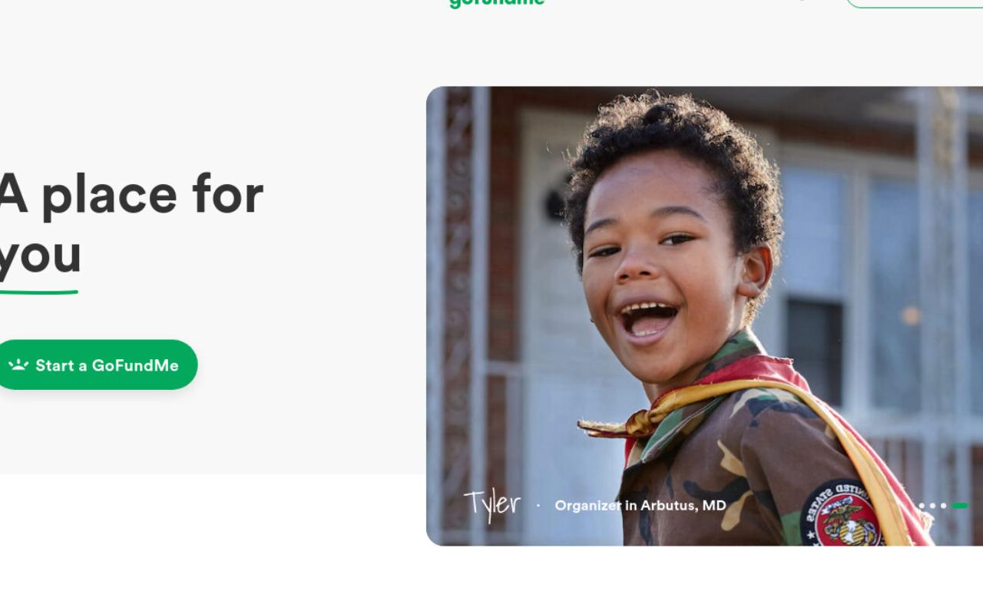Select the second white carousel dot
The image size is (983, 614).
pos(932,506)
